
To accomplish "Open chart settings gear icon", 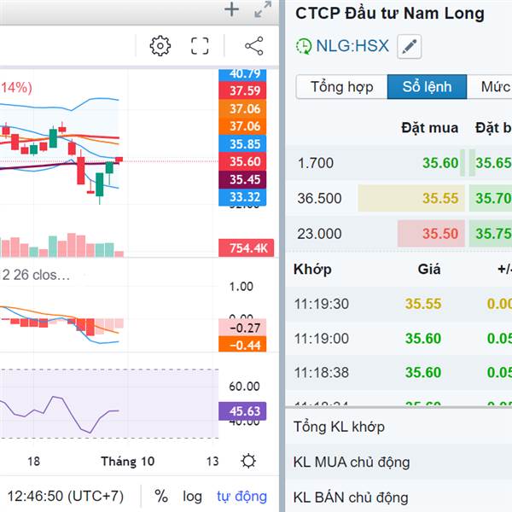I will click(160, 46).
